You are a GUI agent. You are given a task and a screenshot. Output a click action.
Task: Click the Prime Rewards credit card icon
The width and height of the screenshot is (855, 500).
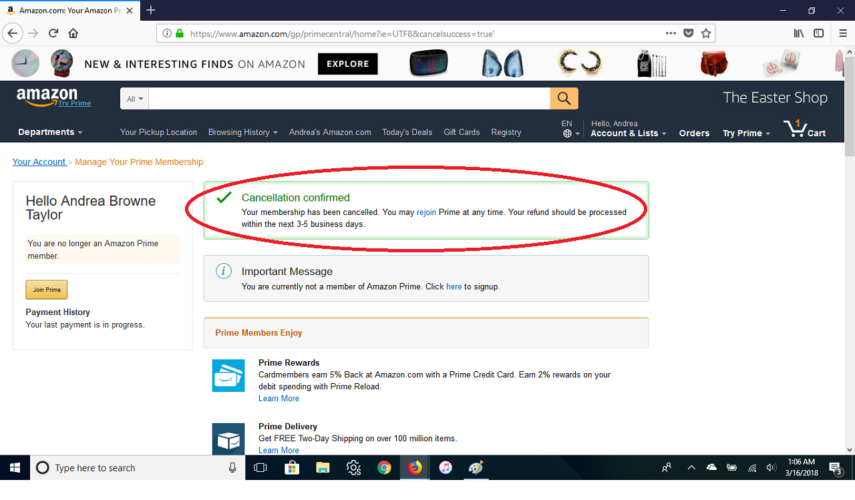pyautogui.click(x=228, y=375)
